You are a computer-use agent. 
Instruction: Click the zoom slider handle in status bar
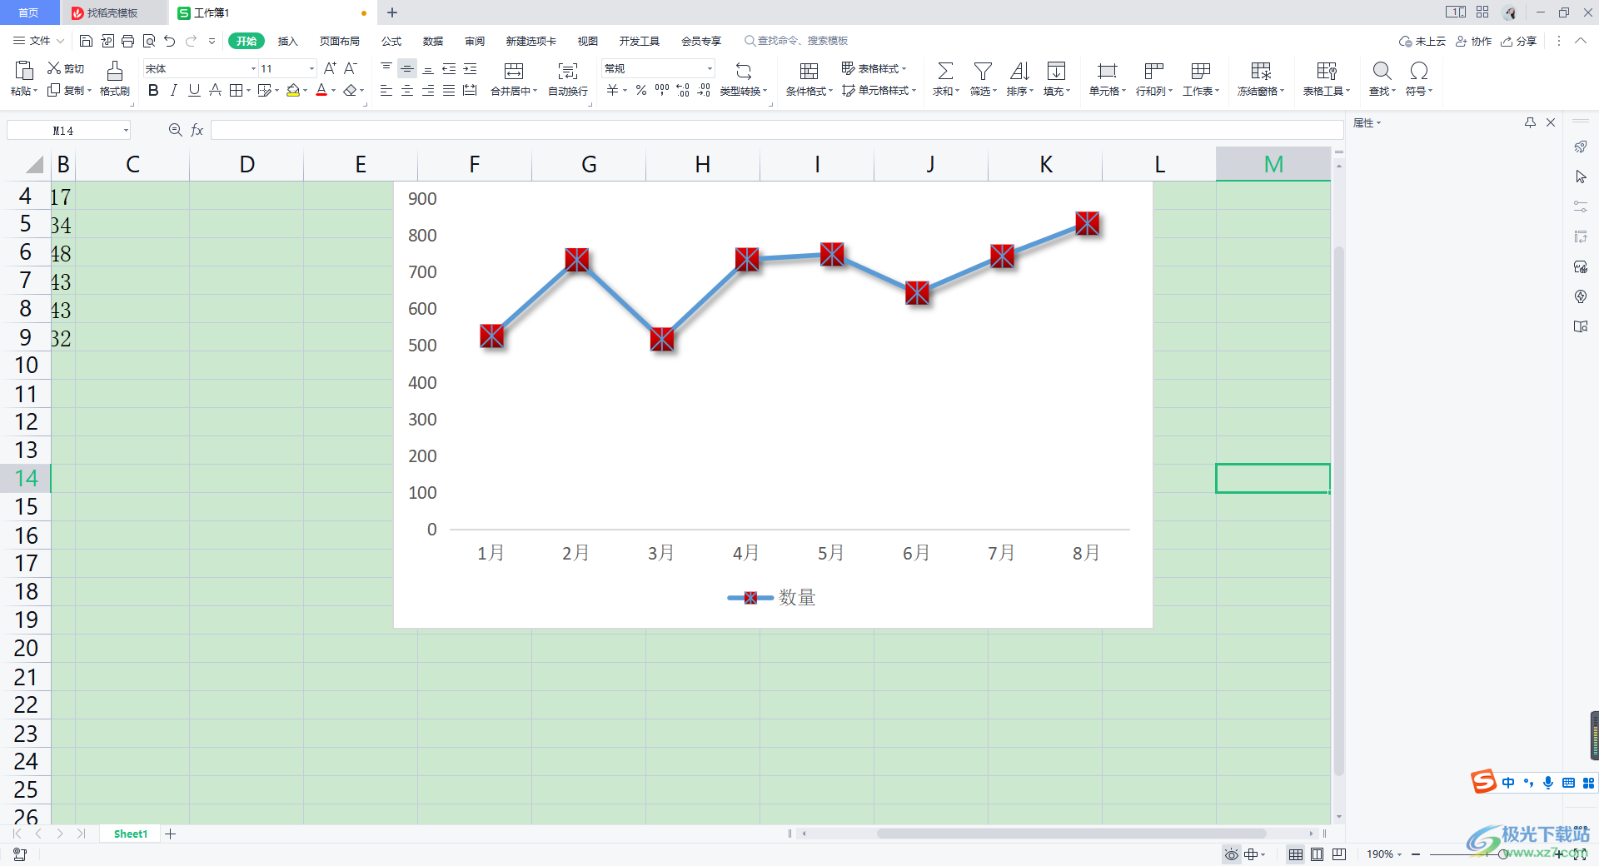click(x=1502, y=854)
